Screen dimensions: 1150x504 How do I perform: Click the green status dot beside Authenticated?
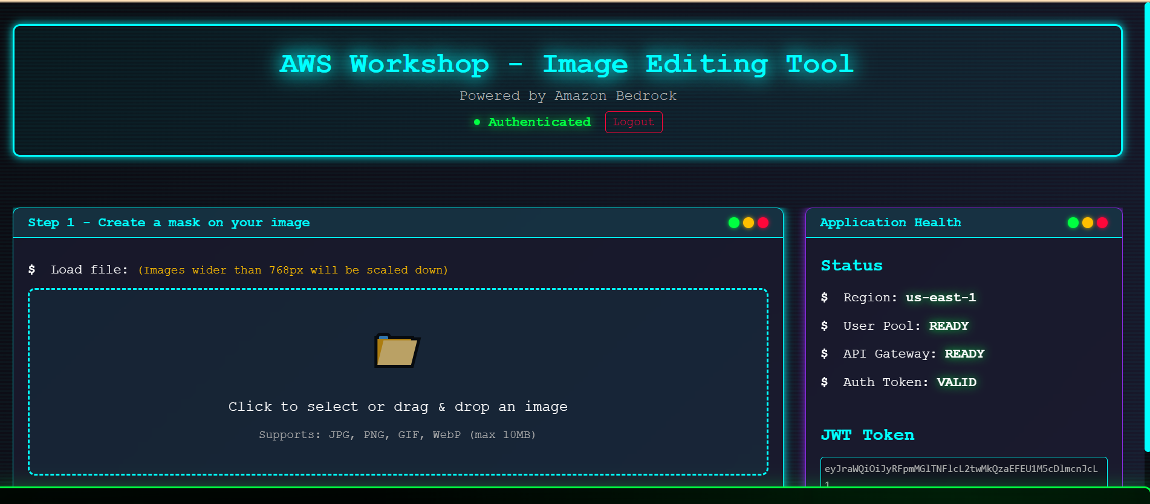coord(477,122)
